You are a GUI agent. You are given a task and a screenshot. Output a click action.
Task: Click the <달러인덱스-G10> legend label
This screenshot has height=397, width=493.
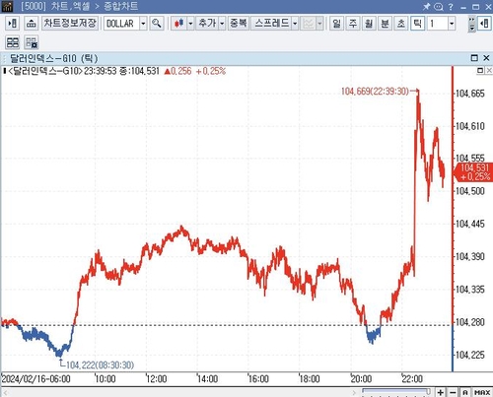click(x=45, y=71)
